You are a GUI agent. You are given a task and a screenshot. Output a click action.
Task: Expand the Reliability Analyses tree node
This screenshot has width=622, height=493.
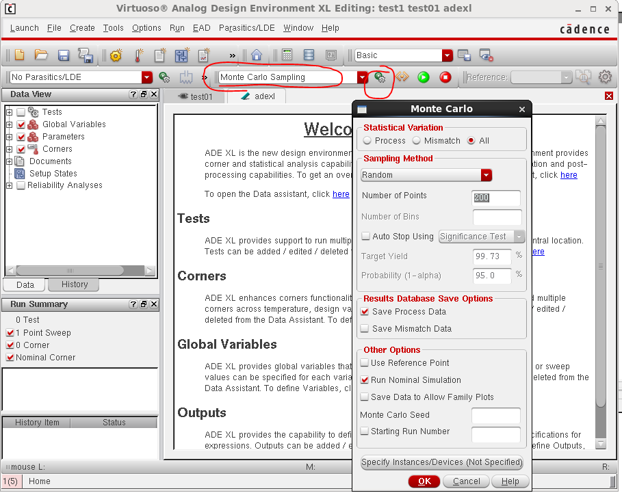(9, 185)
